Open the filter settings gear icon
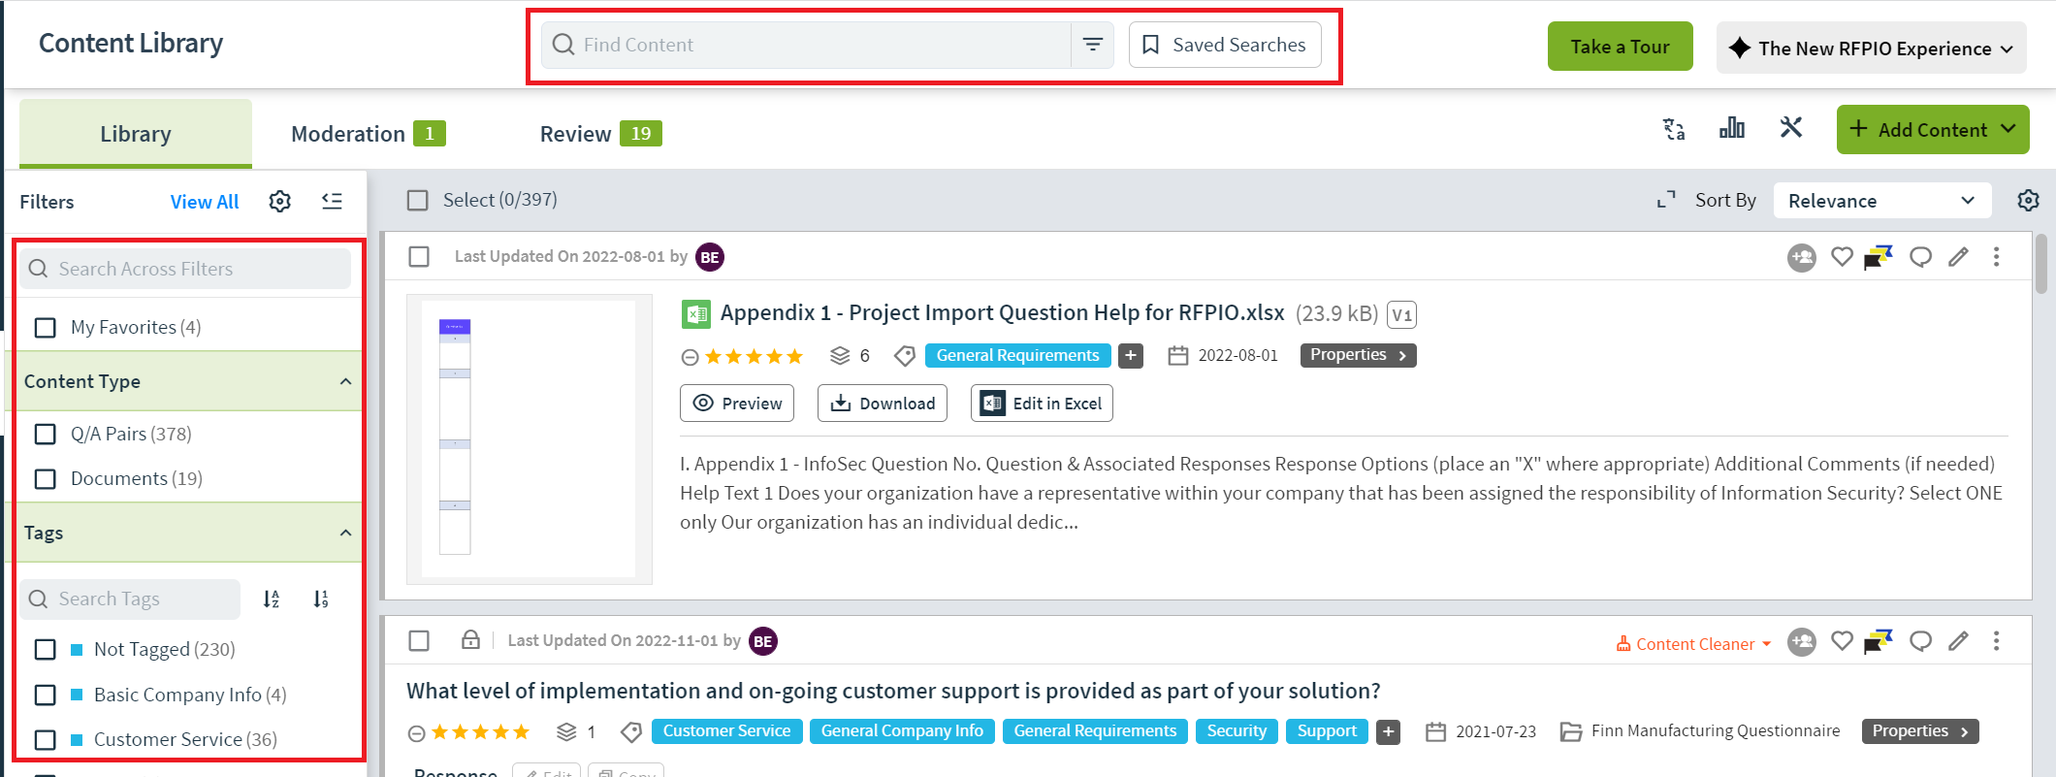Image resolution: width=2056 pixels, height=777 pixels. tap(280, 201)
